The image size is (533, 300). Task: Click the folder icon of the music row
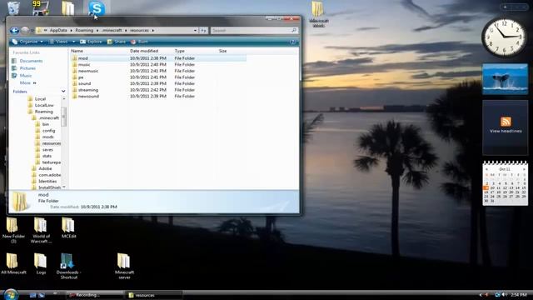[x=74, y=65]
